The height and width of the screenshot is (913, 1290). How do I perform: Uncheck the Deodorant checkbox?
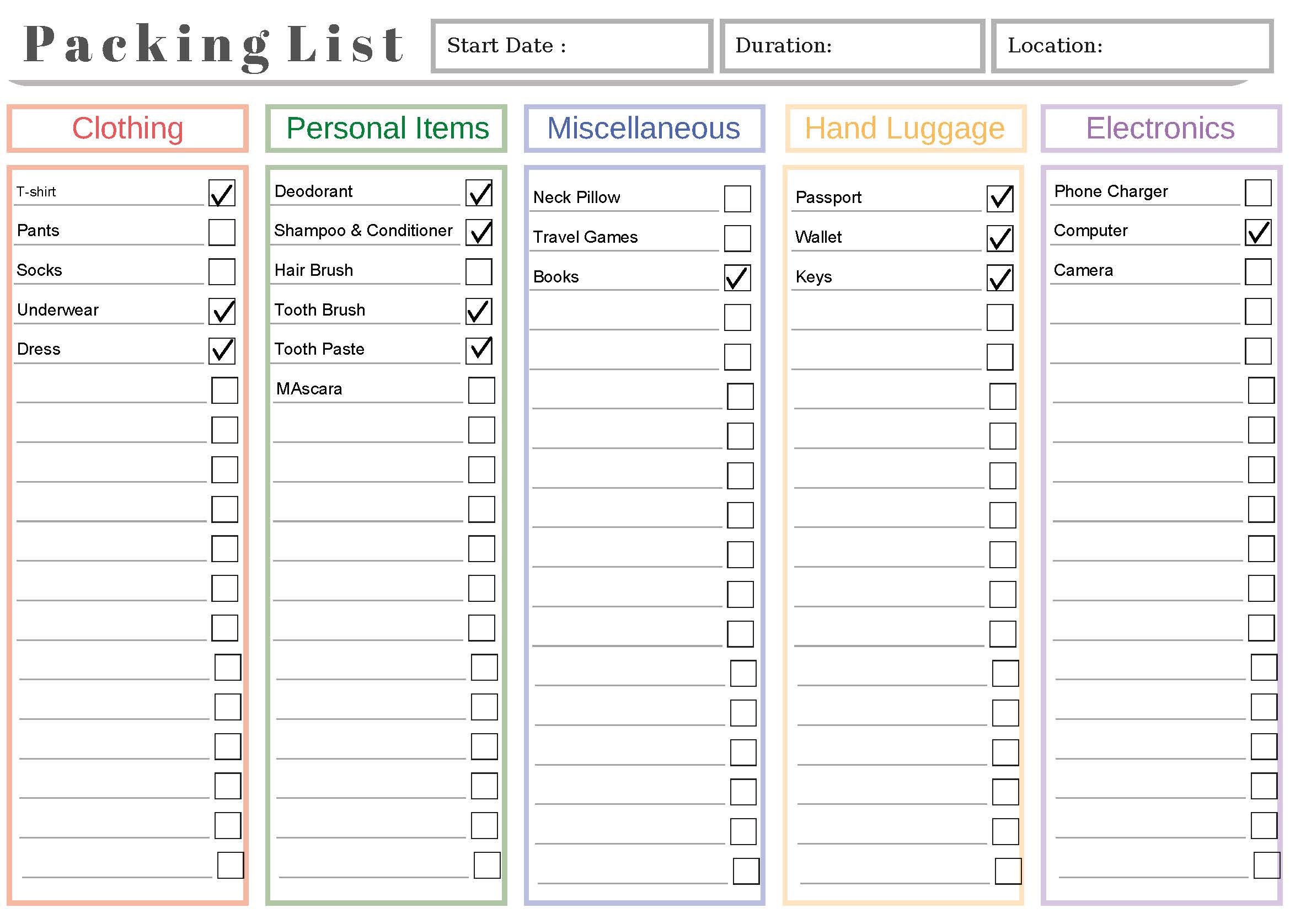pos(479,193)
